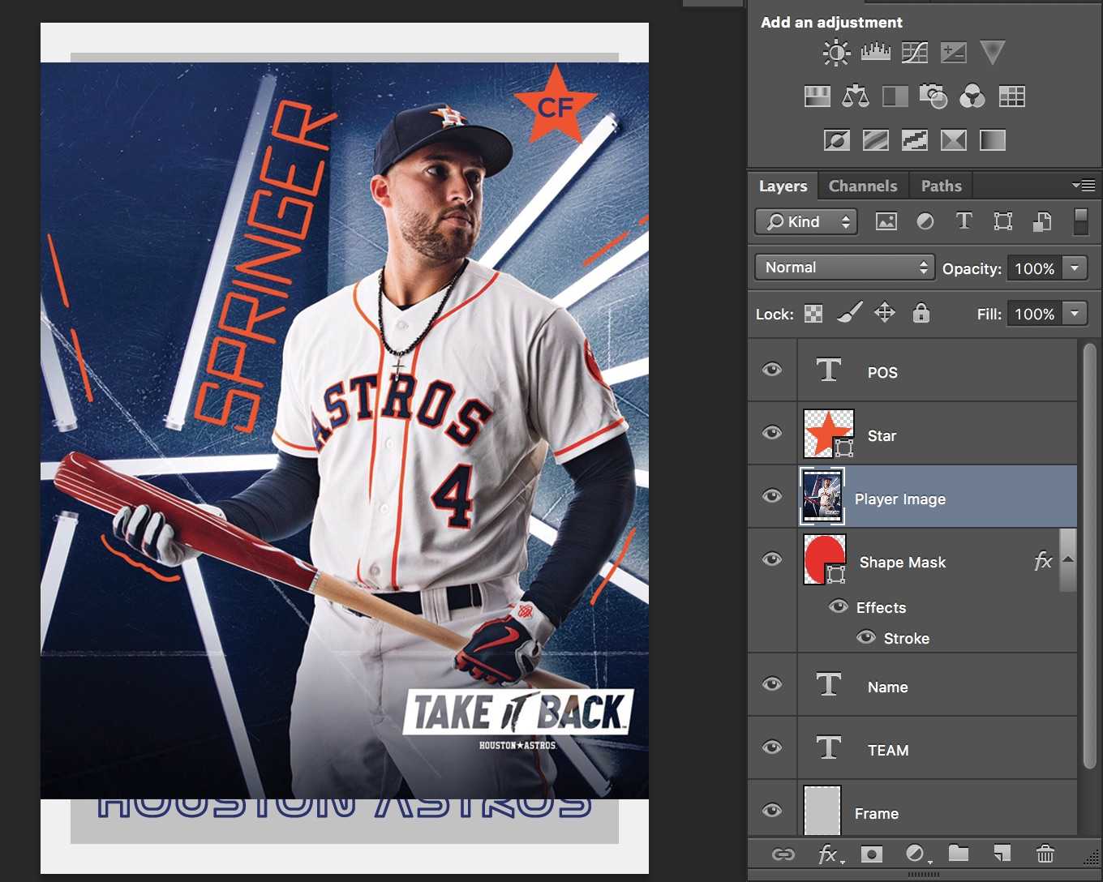
Task: Lock image pixels with brush icon
Action: [849, 313]
